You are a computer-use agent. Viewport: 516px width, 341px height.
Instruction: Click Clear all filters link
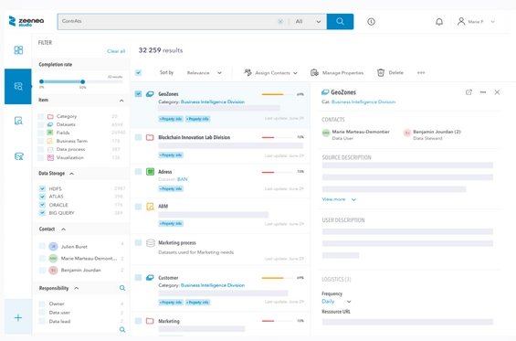(116, 51)
